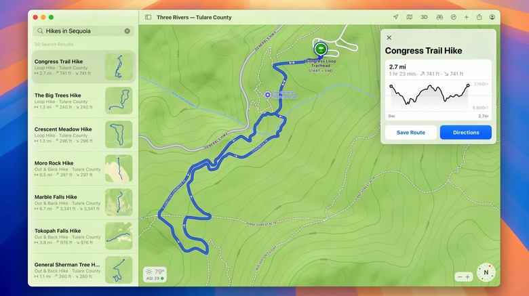Select Marble Falls Hike result
Screen dimensions: 529x296
tap(83, 203)
